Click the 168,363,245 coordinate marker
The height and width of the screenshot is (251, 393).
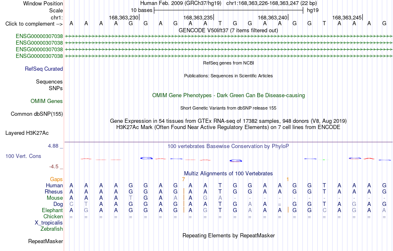pyautogui.click(x=347, y=17)
